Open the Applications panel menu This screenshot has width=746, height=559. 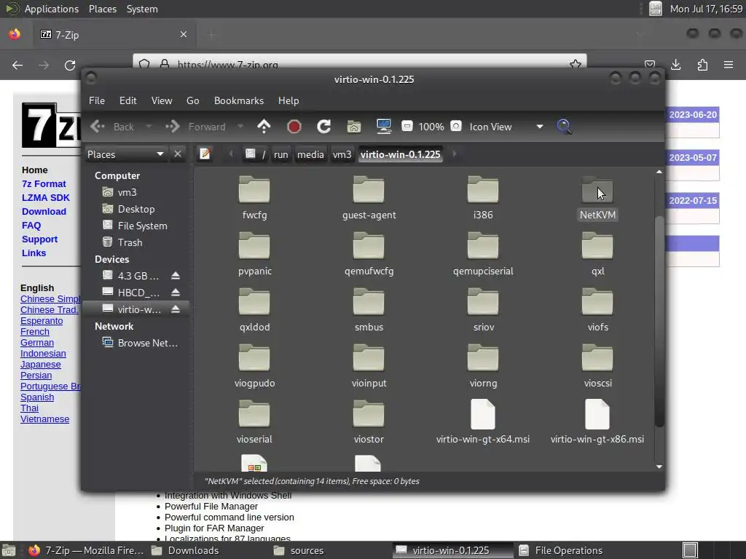pyautogui.click(x=52, y=9)
